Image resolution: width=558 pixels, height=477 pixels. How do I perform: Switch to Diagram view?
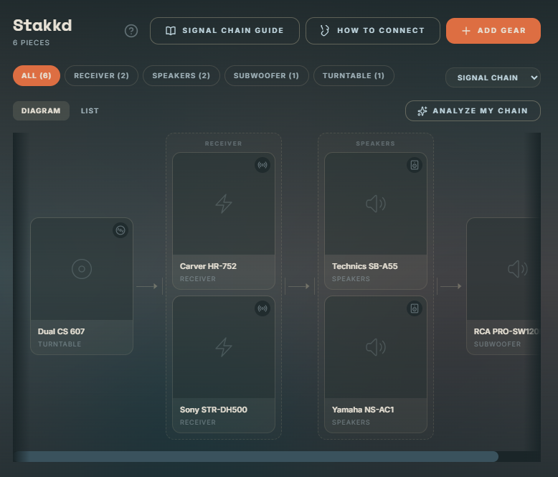pos(41,110)
